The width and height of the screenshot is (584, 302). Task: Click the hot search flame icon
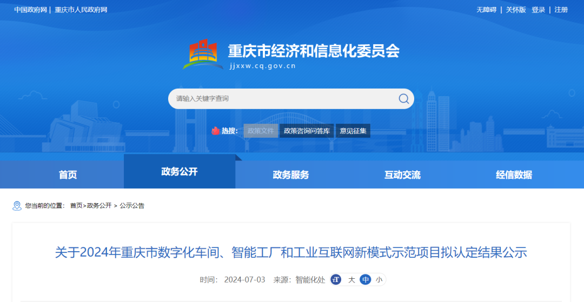coord(215,131)
